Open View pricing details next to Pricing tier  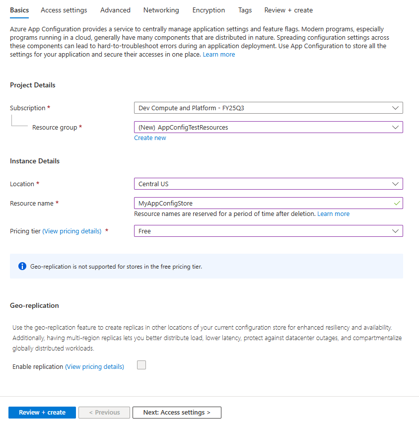71,231
